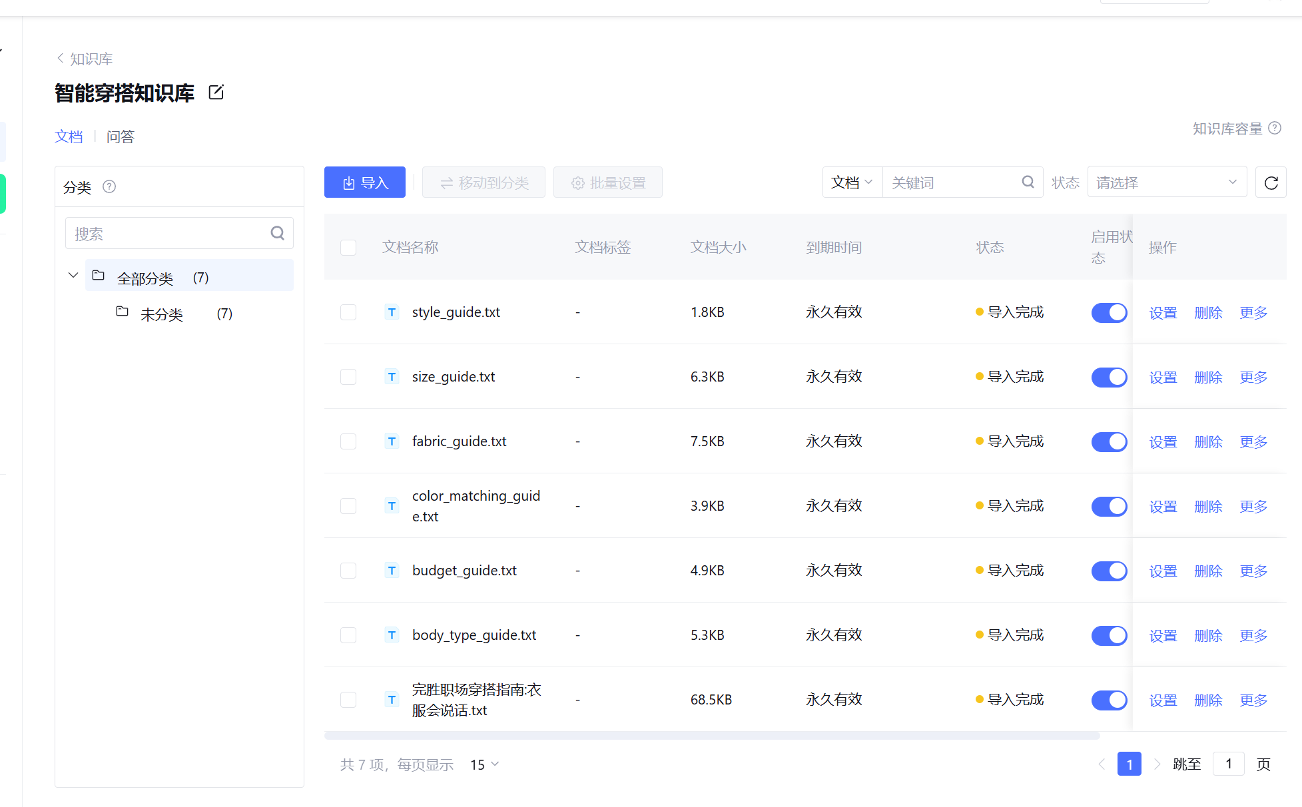The height and width of the screenshot is (807, 1302).
Task: Click the help icon next to 分类
Action: (109, 186)
